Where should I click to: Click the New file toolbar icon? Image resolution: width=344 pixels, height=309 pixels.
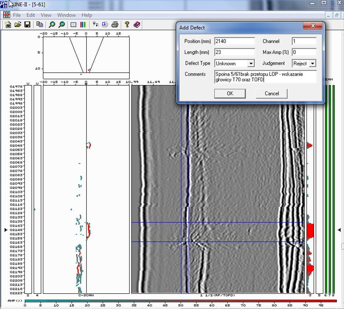pos(8,25)
